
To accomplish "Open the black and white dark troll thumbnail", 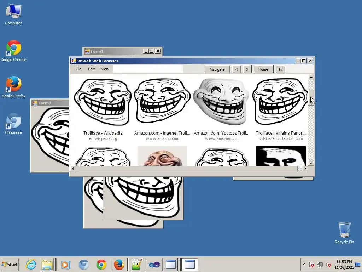I will coord(281,156).
